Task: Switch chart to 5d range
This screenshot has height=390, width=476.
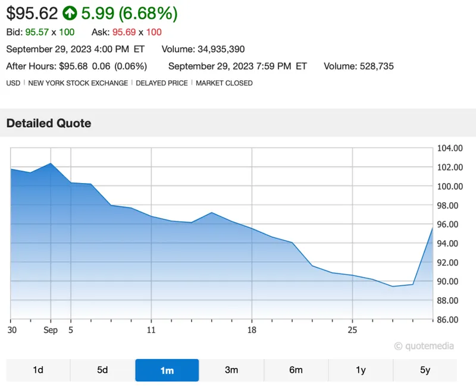Action: pyautogui.click(x=102, y=370)
